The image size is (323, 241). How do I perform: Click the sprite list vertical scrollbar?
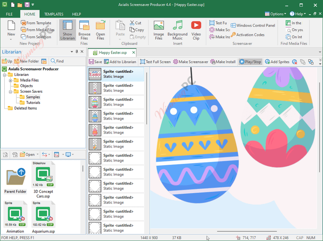(147, 98)
